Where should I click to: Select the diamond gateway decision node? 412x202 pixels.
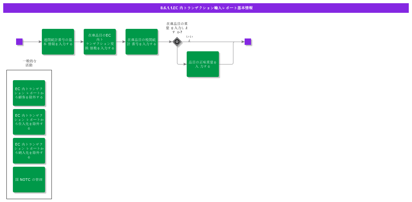(177, 42)
